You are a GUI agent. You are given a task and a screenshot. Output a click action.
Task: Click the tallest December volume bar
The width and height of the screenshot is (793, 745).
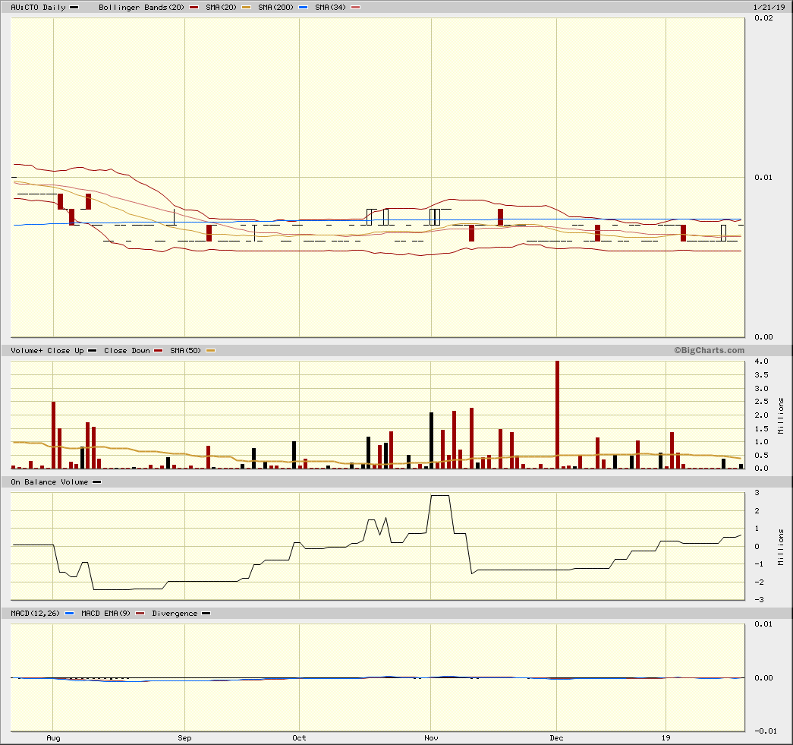coord(557,415)
